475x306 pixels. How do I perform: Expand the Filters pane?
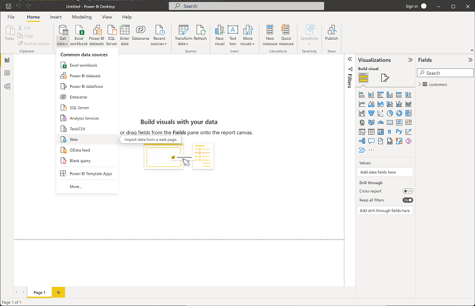pos(350,59)
